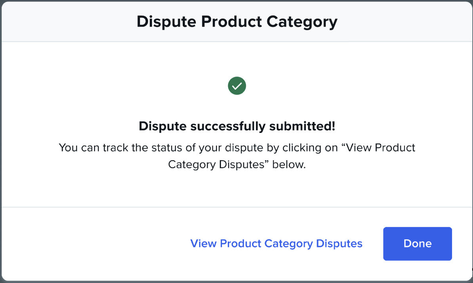473x283 pixels.
Task: Click the tracking instructions paragraph text
Action: 237,156
